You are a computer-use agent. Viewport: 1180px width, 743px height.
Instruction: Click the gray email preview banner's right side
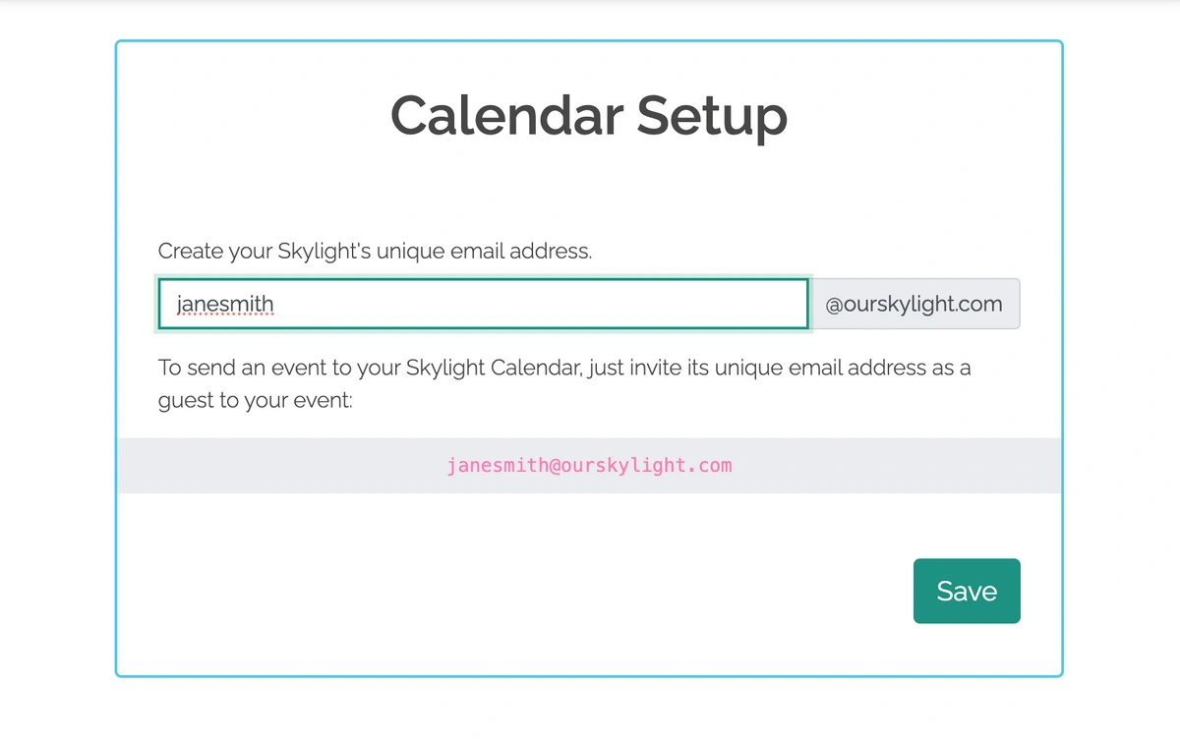tap(897, 465)
